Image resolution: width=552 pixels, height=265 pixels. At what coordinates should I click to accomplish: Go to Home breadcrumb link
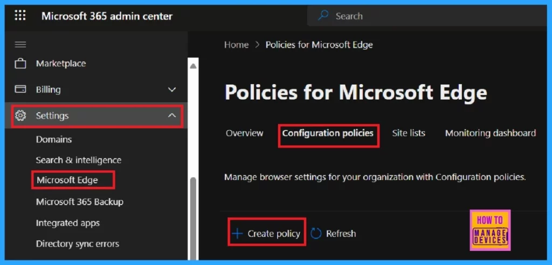click(x=237, y=45)
